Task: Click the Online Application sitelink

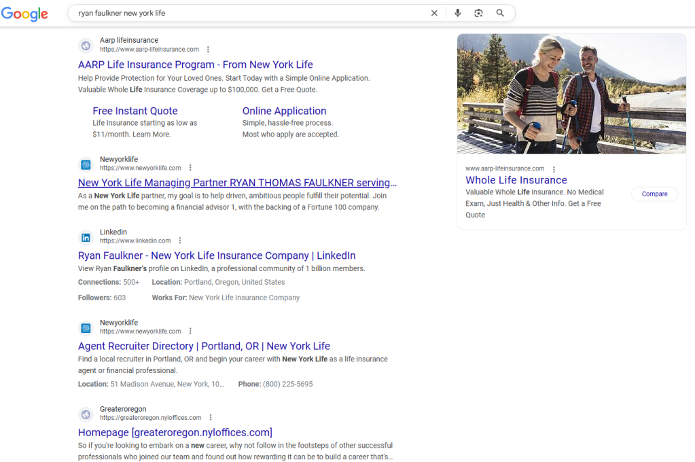Action: pos(284,111)
